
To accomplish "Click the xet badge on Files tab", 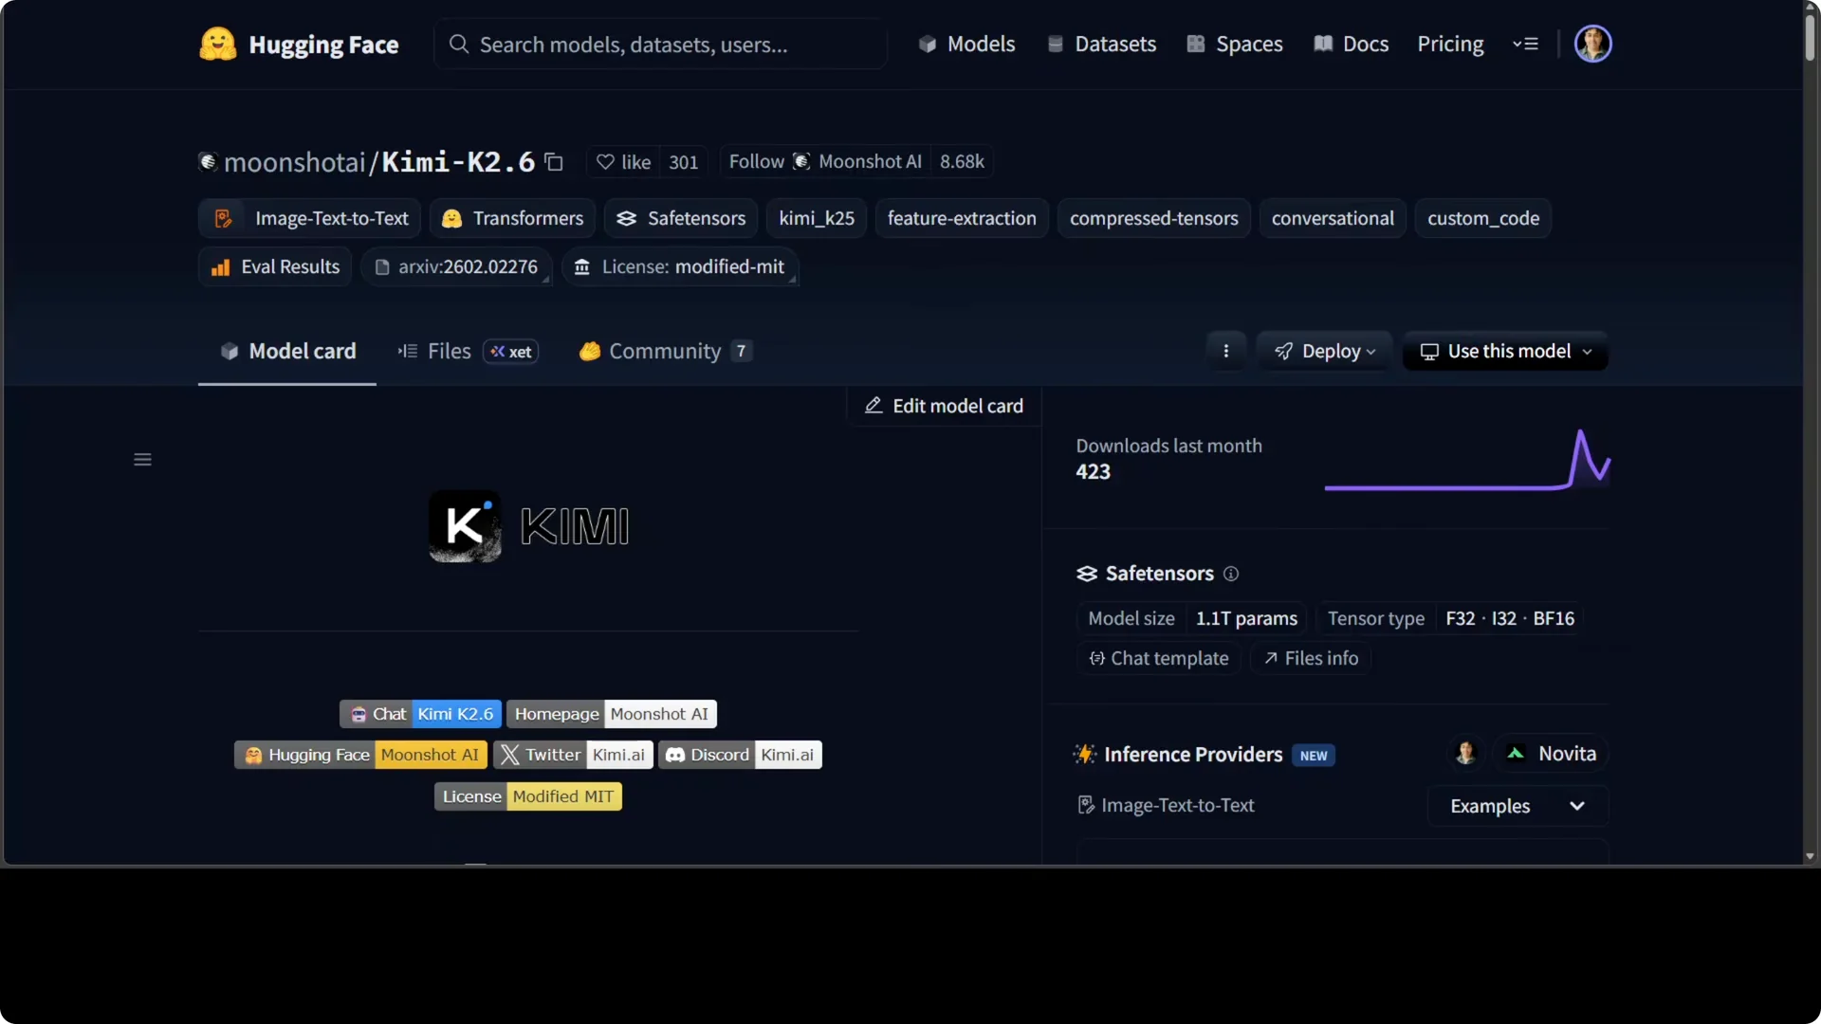I will 511,352.
